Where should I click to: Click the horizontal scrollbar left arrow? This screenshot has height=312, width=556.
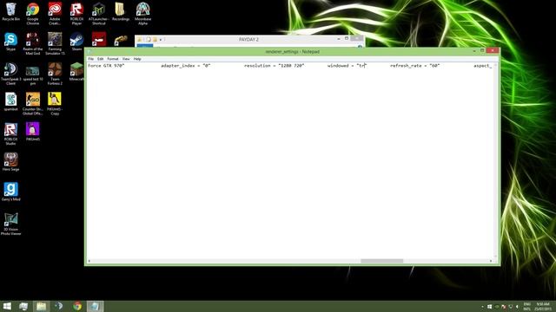(x=89, y=261)
